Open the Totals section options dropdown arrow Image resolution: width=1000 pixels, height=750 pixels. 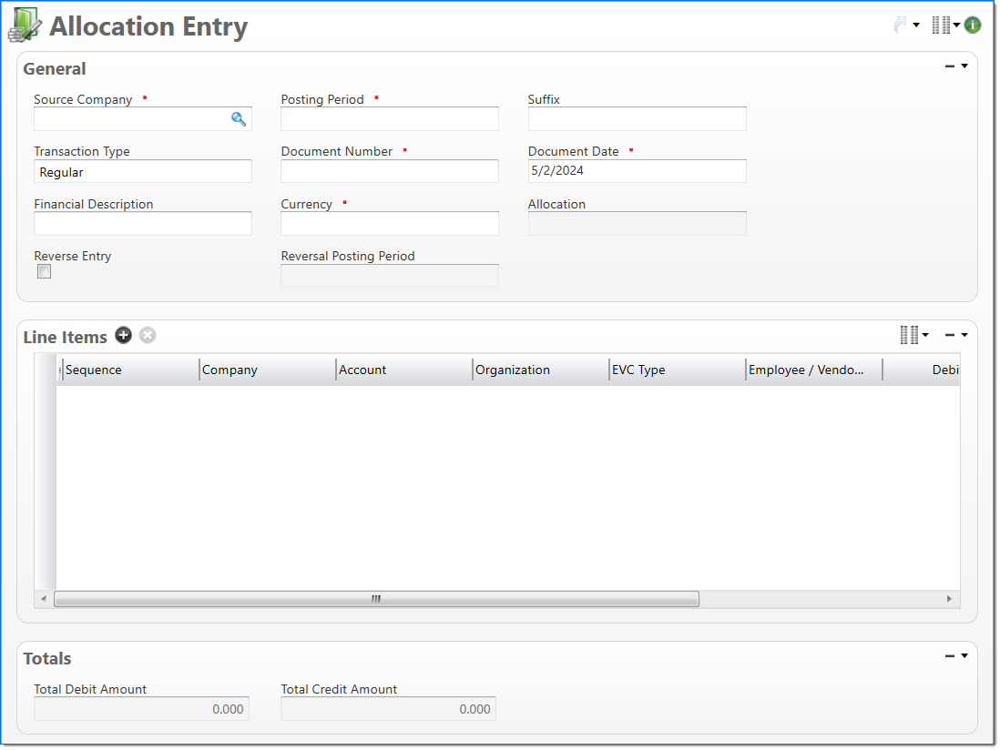click(x=964, y=655)
